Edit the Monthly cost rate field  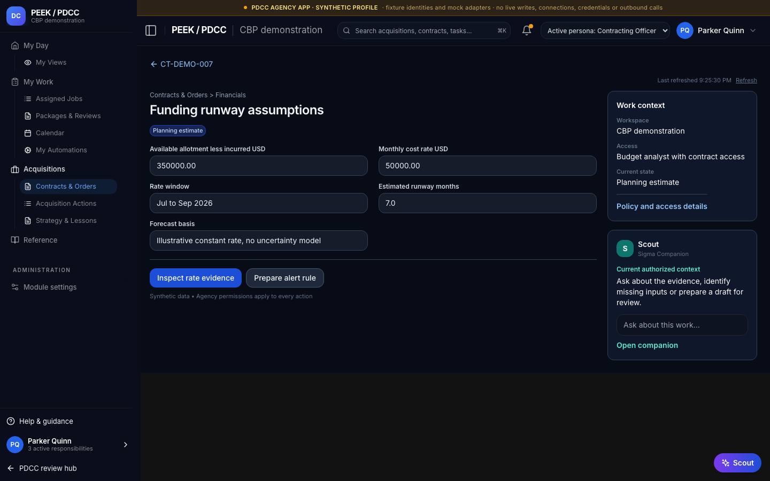(x=488, y=166)
